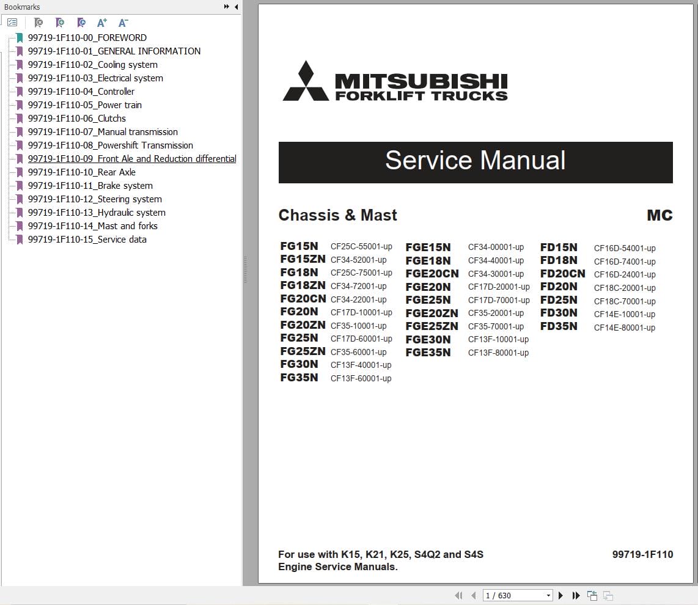Click the MC label on the page
Image resolution: width=698 pixels, height=605 pixels.
click(659, 216)
